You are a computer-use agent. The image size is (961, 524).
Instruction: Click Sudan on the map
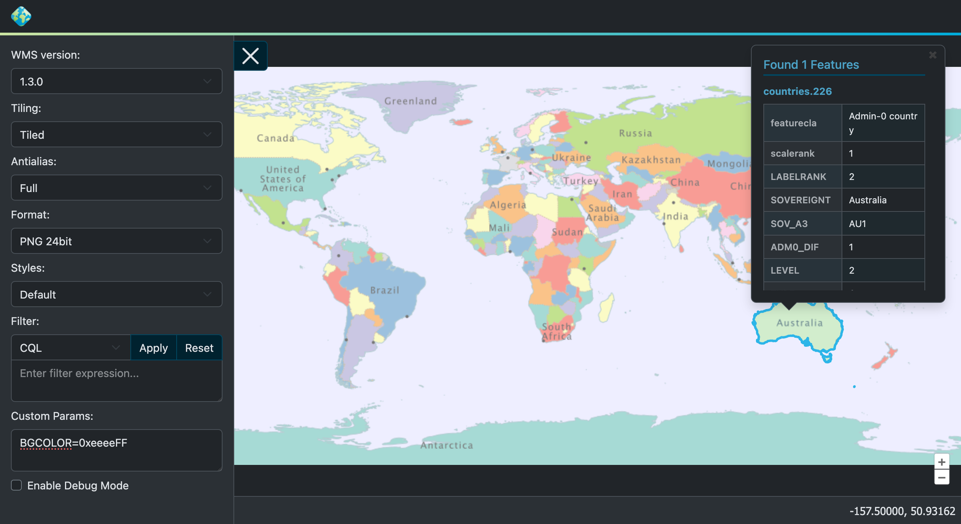coord(567,232)
